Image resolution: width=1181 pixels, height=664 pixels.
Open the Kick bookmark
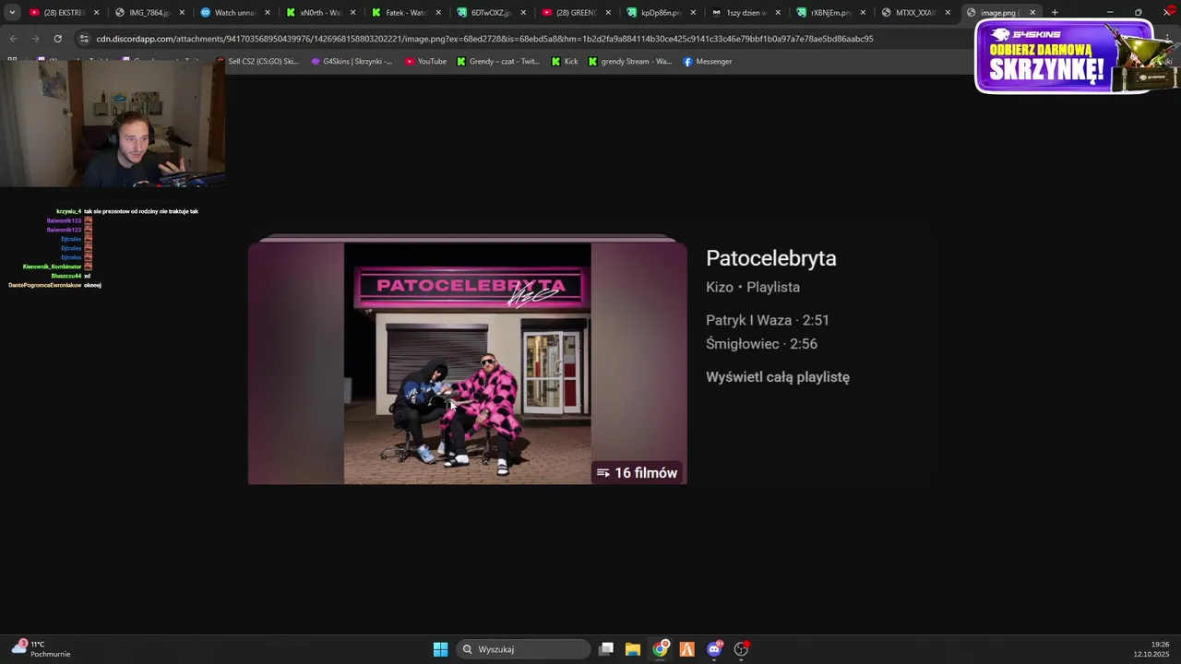565,62
